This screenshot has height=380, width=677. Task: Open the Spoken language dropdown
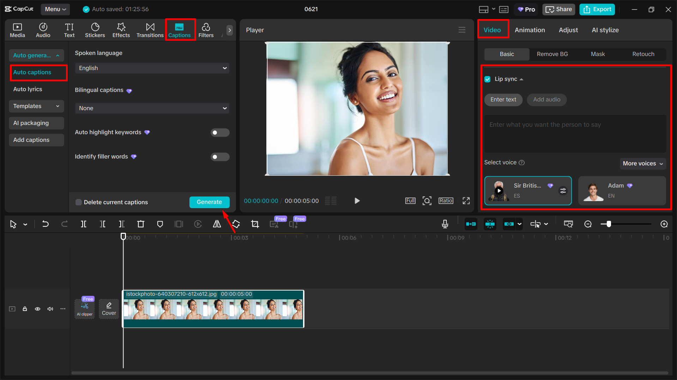152,68
